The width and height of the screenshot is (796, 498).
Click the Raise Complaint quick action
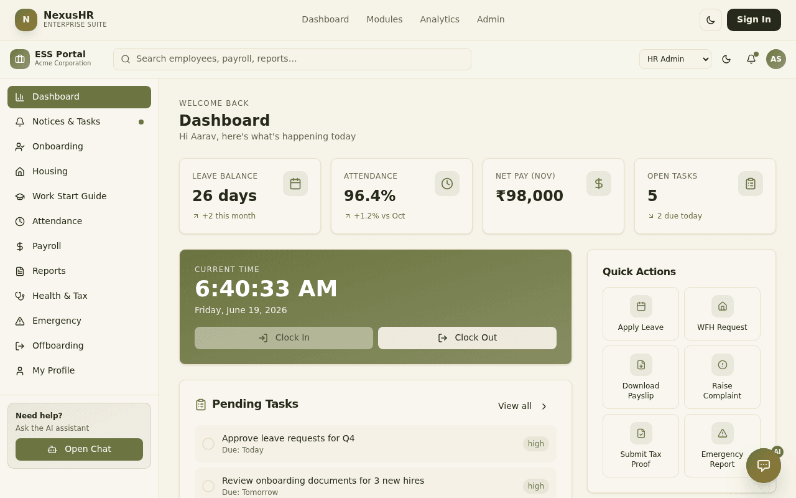722,377
